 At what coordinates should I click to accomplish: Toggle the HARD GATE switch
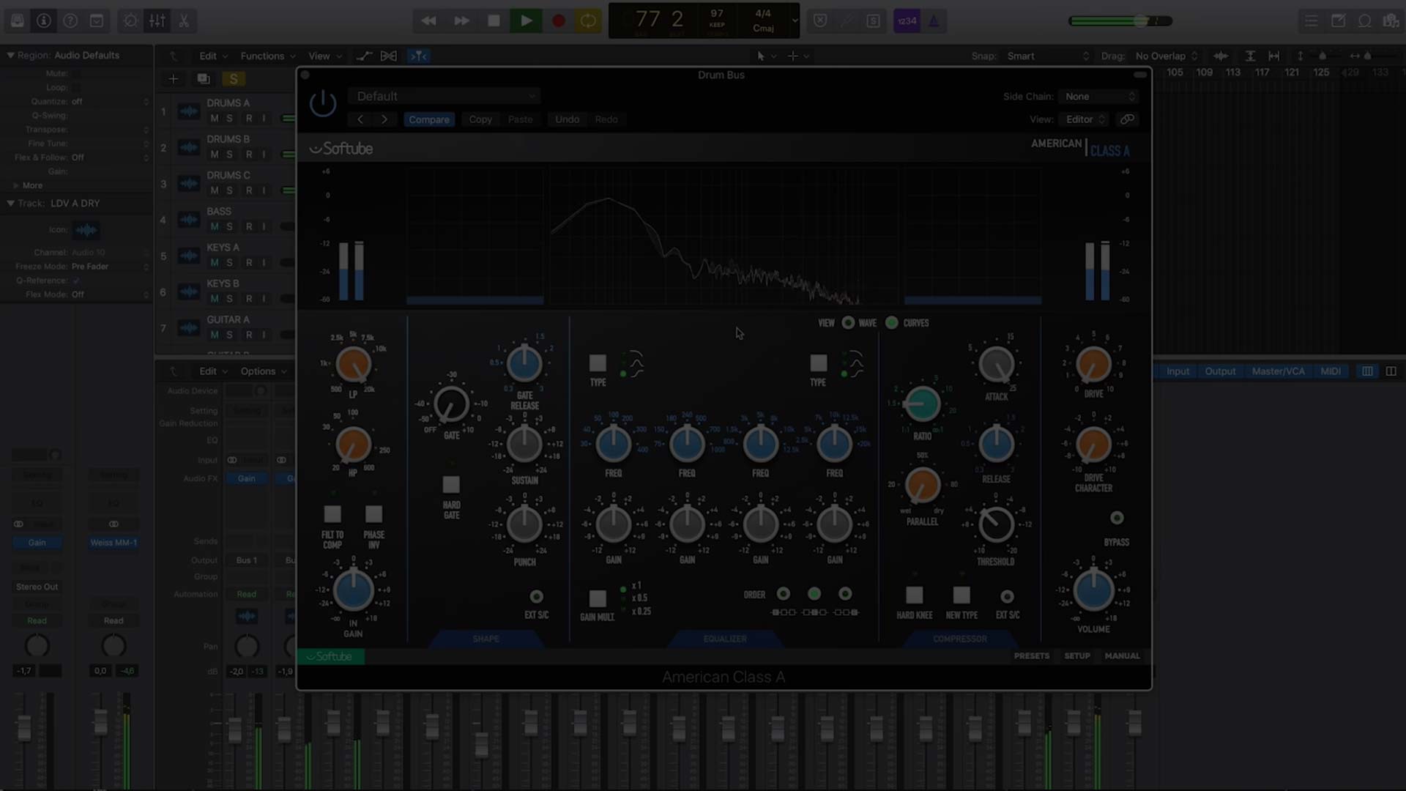tap(451, 485)
